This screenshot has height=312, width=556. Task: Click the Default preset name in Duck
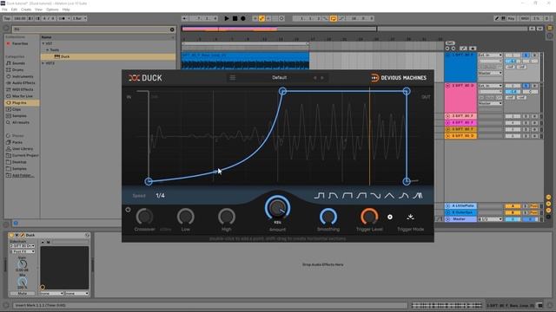pyautogui.click(x=280, y=77)
